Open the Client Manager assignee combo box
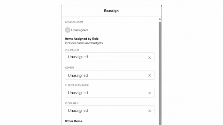The image size is (223, 125). pyautogui.click(x=106, y=93)
